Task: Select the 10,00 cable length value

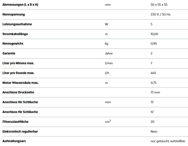Action: [154, 34]
